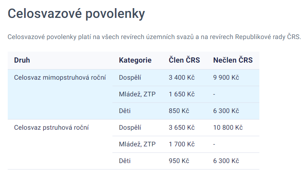Click "Mládež, ZTP" in the pstruhová section
This screenshot has height=174, width=307.
click(137, 144)
